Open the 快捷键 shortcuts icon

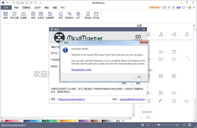(x=23, y=15)
